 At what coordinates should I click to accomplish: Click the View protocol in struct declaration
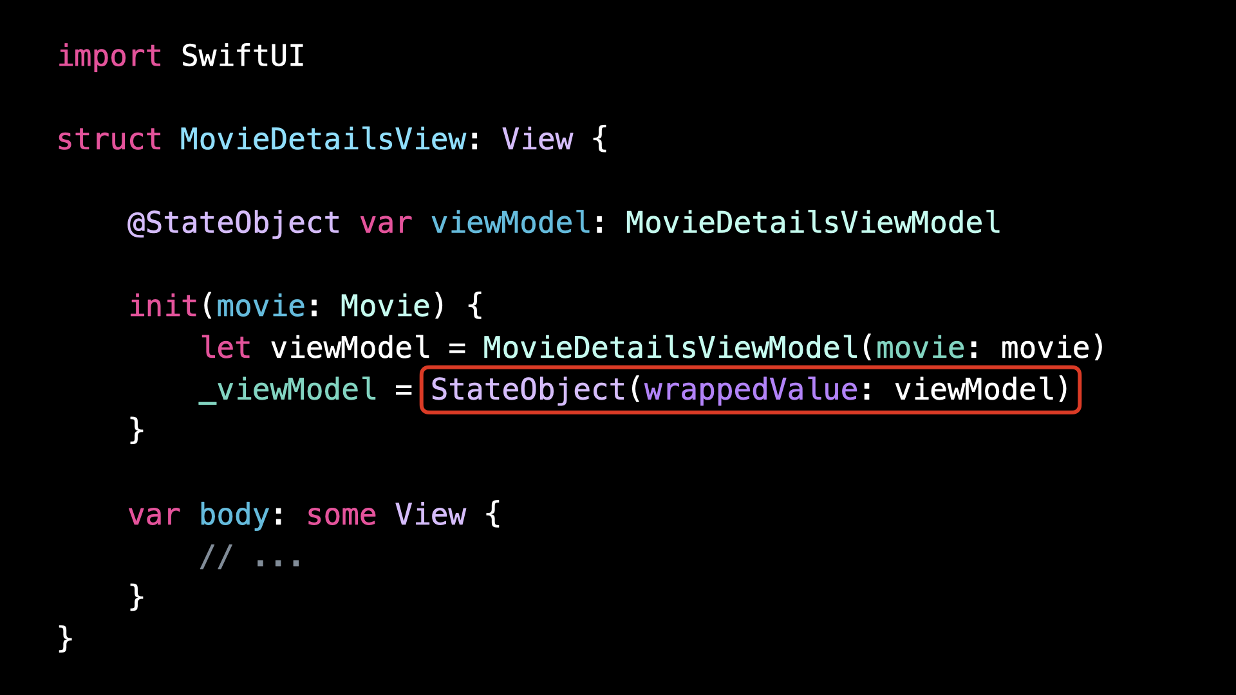(x=538, y=139)
